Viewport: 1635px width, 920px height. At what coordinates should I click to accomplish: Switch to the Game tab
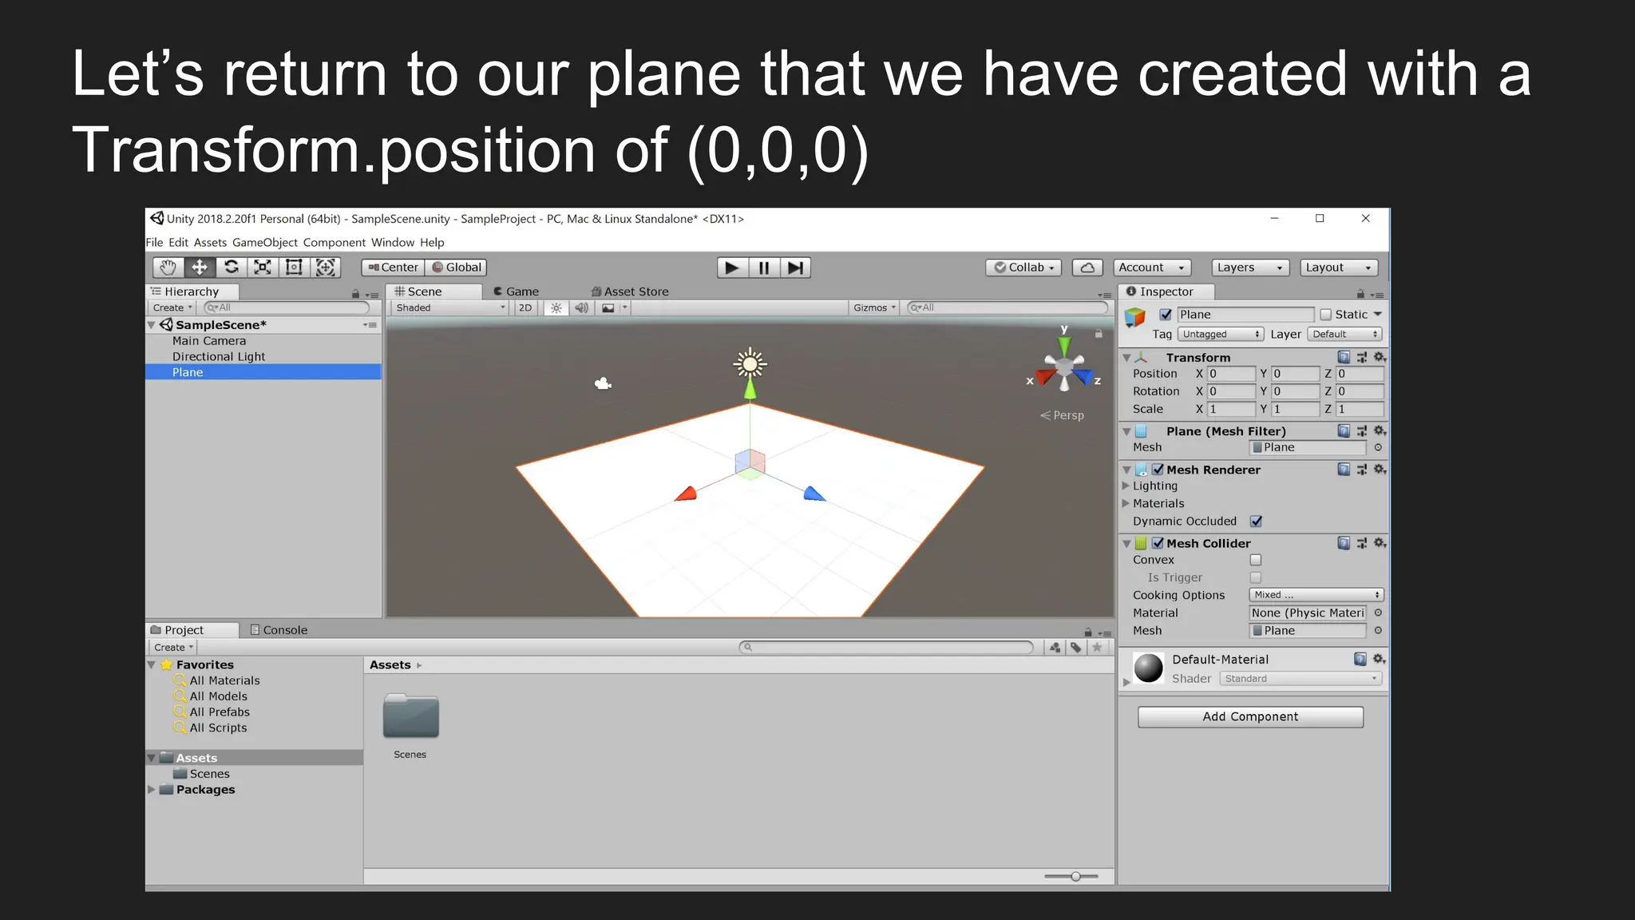point(516,291)
